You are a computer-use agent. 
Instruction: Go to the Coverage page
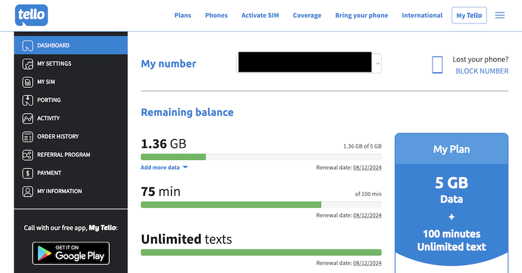(307, 15)
